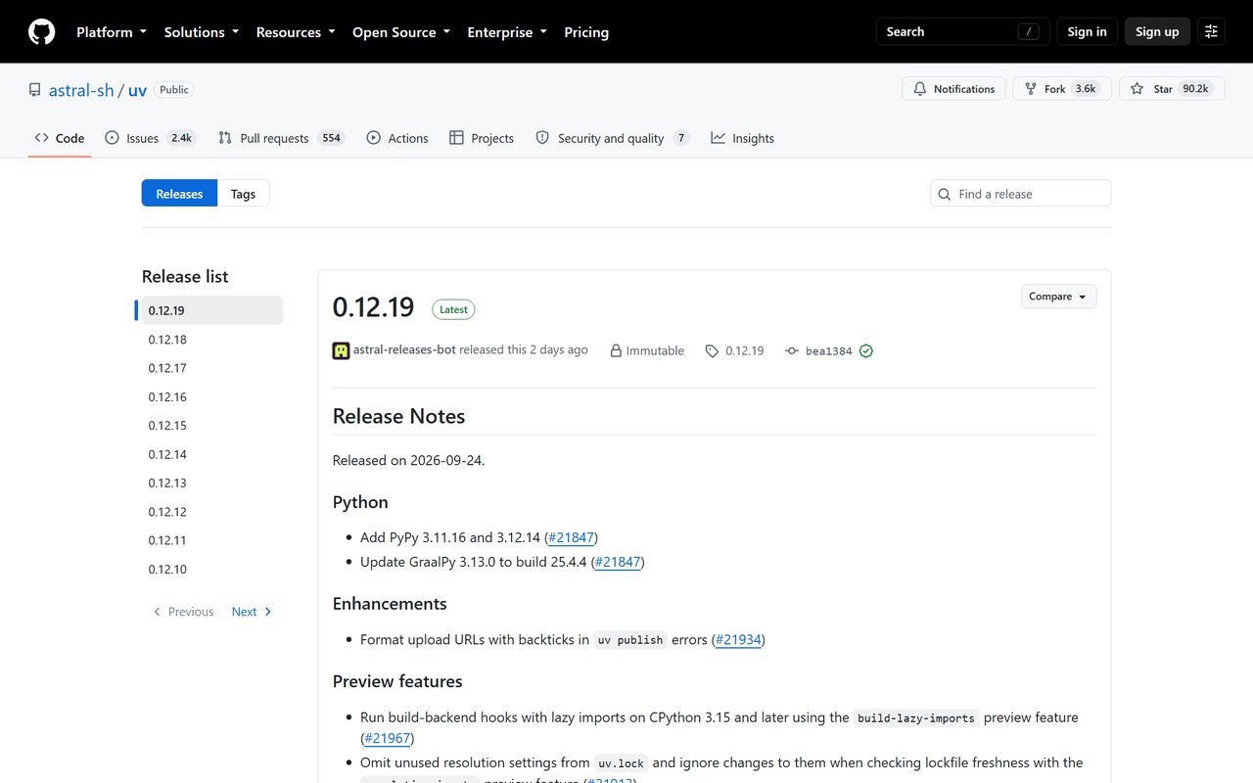This screenshot has width=1253, height=783.
Task: Click the Sign up button
Action: pyautogui.click(x=1157, y=32)
